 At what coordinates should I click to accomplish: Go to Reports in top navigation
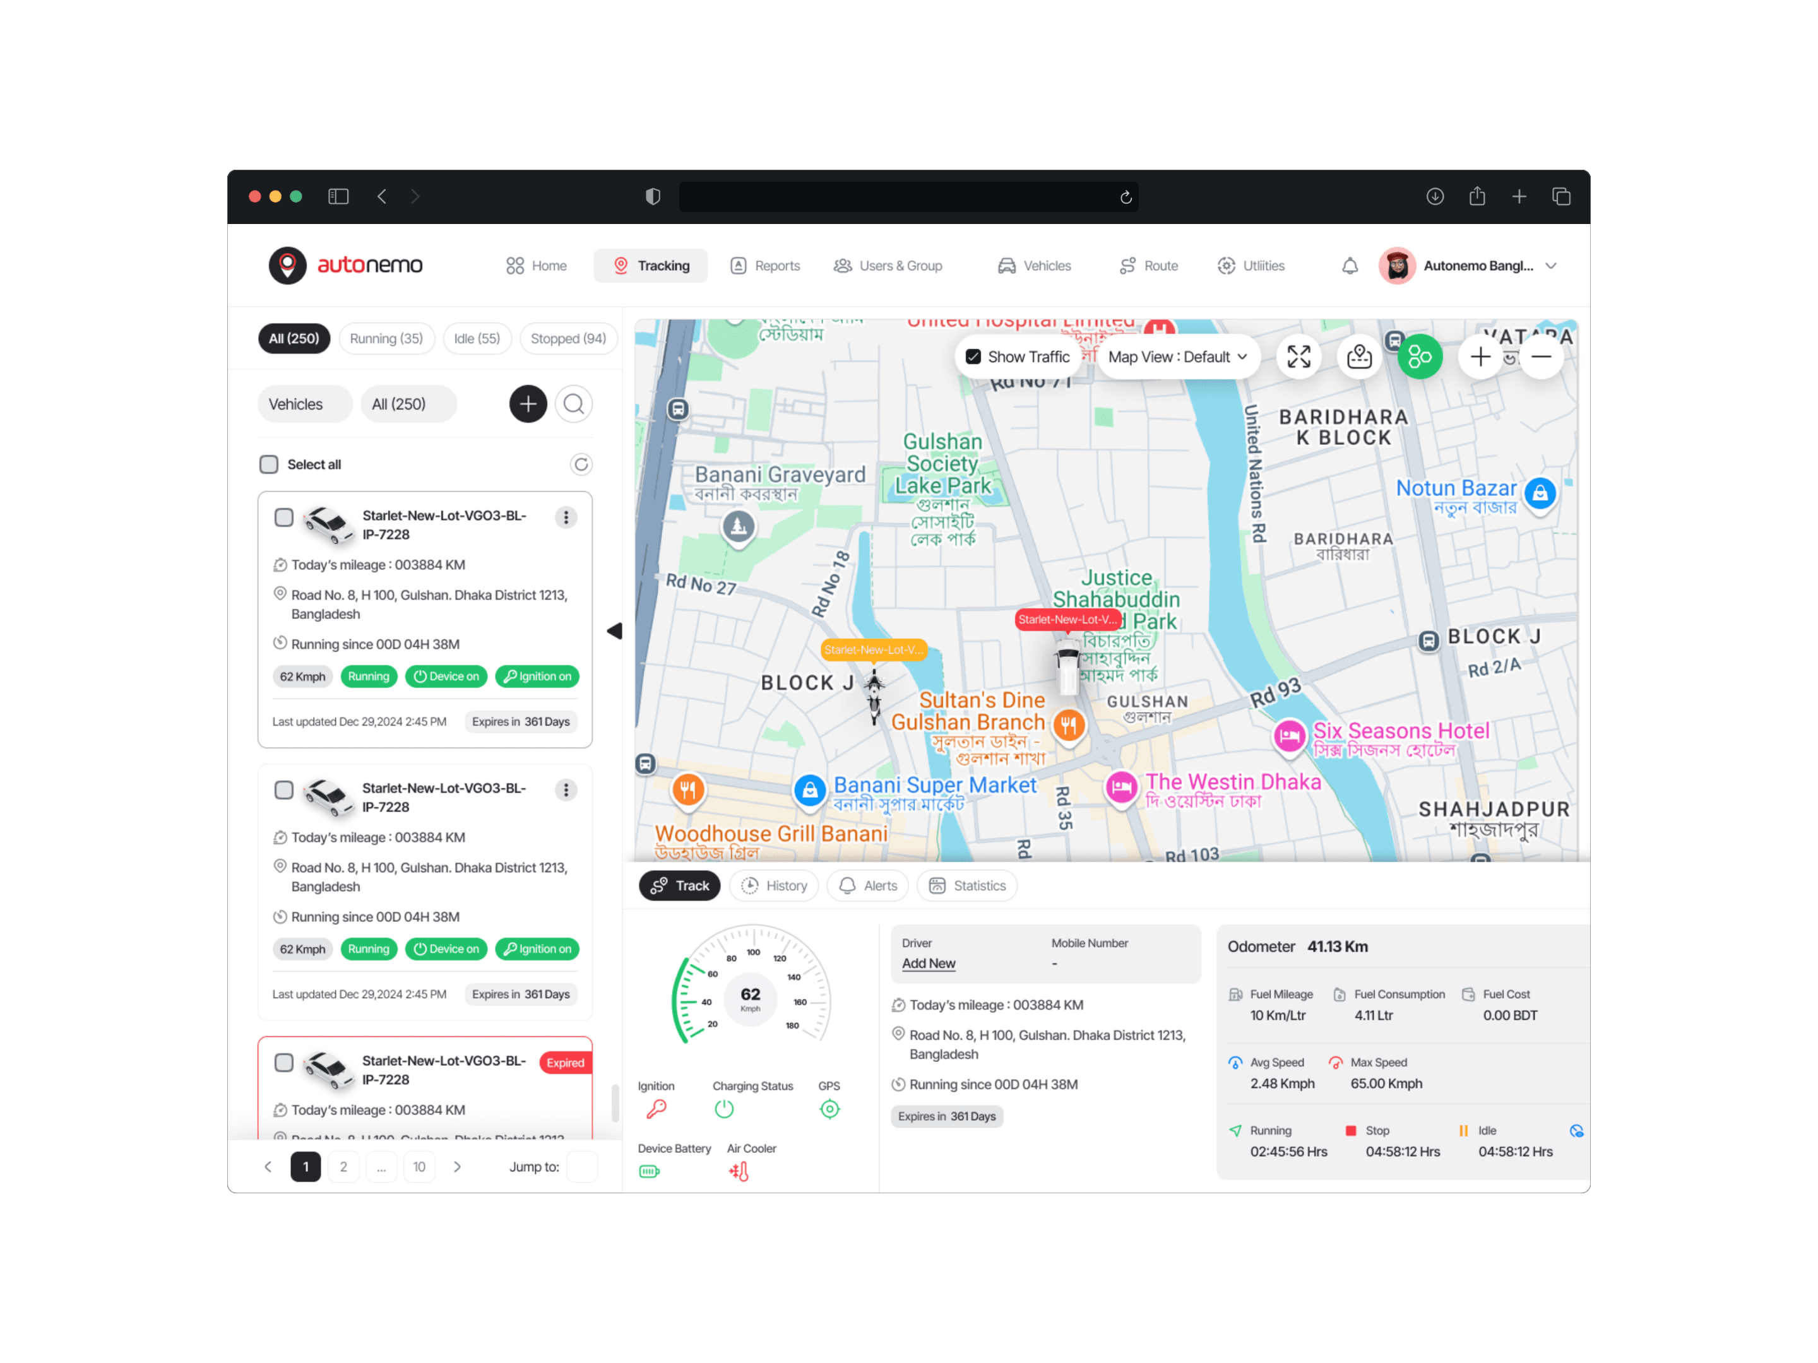point(765,266)
